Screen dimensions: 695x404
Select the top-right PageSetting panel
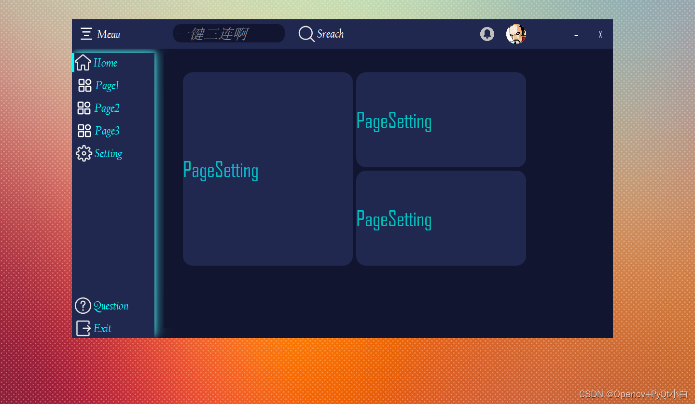[x=440, y=120]
